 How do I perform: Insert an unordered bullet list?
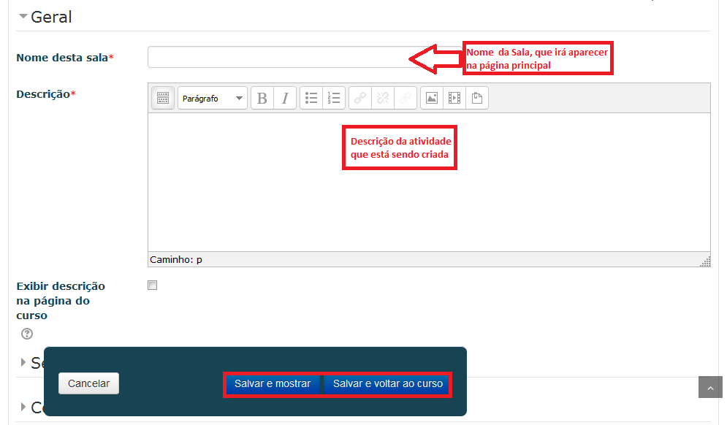pyautogui.click(x=311, y=99)
